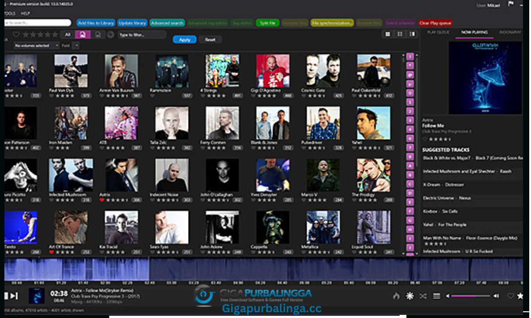Viewport: 531px width, 318px height.
Task: Switch to grid view layout icon
Action: (388, 34)
